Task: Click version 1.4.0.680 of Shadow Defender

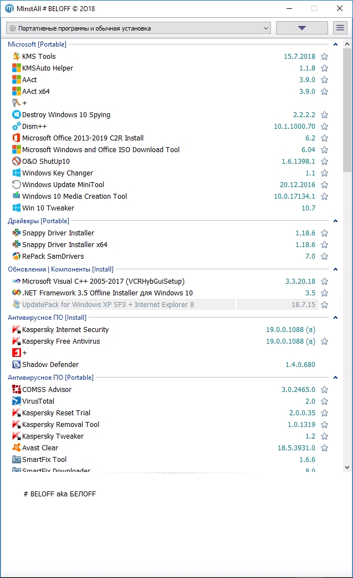Action: 300,365
